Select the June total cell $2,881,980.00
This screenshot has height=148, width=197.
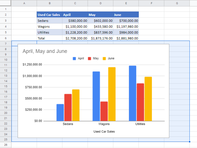coord(126,38)
